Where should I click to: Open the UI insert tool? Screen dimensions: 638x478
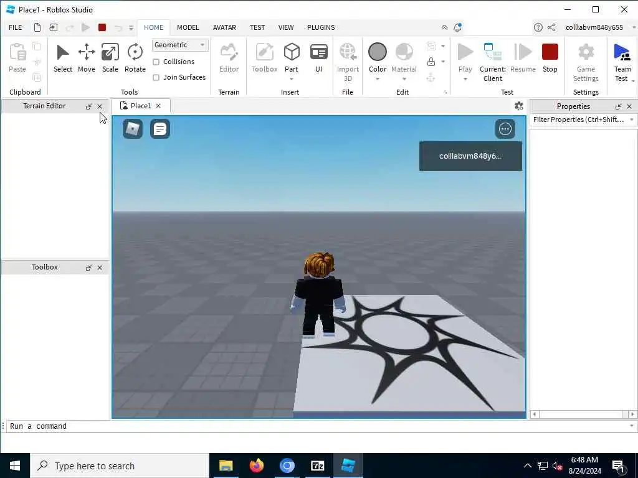318,58
